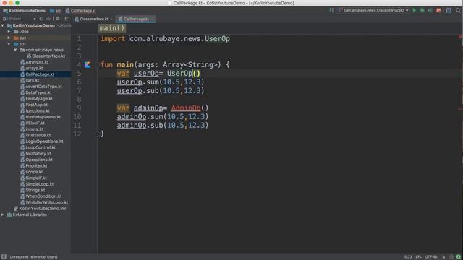Image resolution: width=463 pixels, height=260 pixels.
Task: Open DataTypes.kt in the project tree
Action: click(35, 92)
